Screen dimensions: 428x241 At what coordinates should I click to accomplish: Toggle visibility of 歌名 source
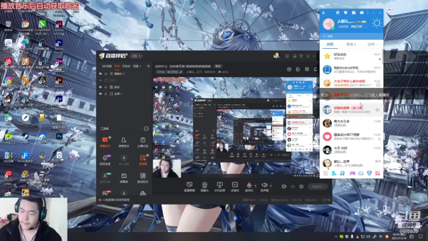(101, 87)
